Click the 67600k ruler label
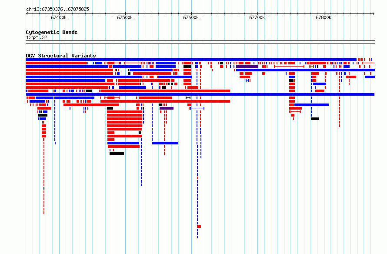This screenshot has height=254, width=387. pos(191,18)
